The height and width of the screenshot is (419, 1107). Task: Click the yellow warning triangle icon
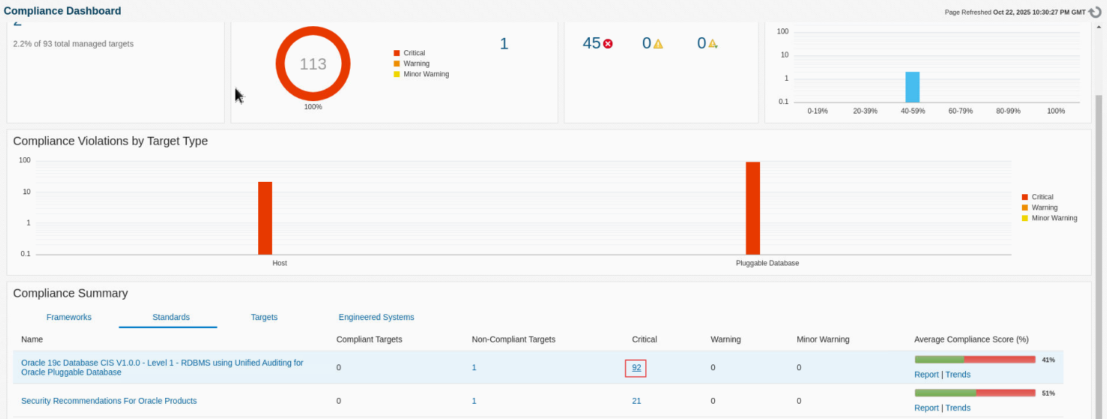point(658,44)
